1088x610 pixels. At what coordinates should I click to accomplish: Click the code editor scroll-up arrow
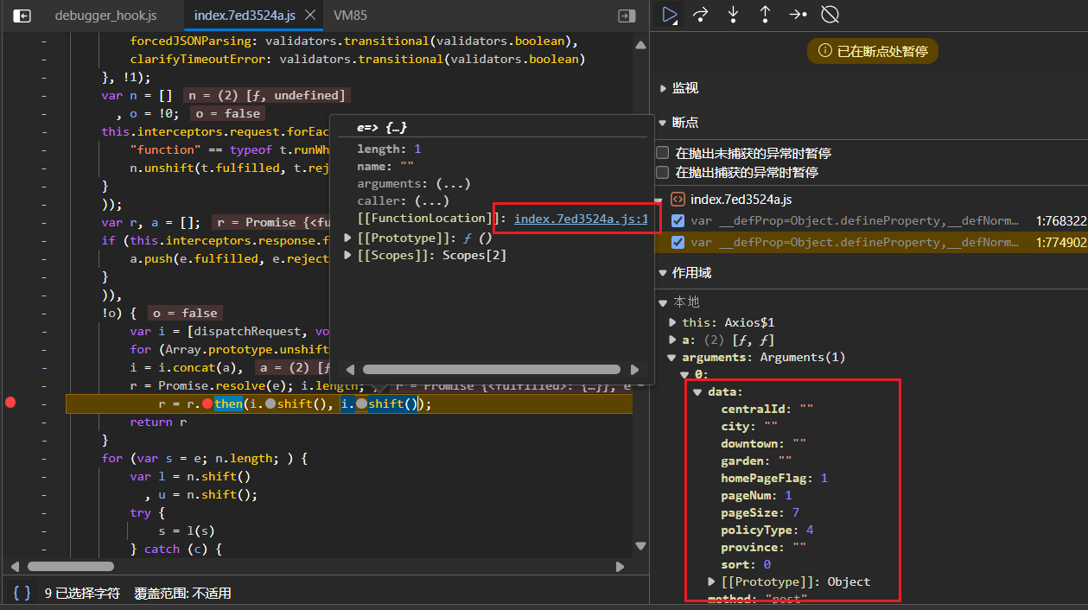tap(639, 44)
